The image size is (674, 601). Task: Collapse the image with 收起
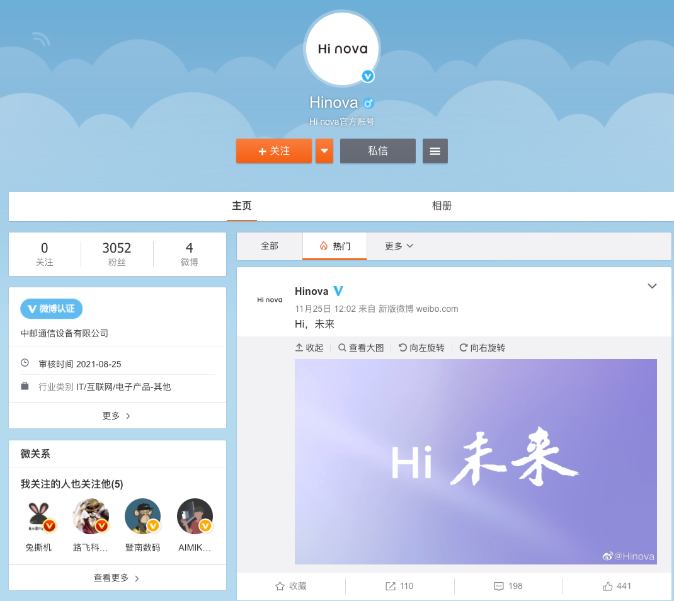pyautogui.click(x=309, y=348)
